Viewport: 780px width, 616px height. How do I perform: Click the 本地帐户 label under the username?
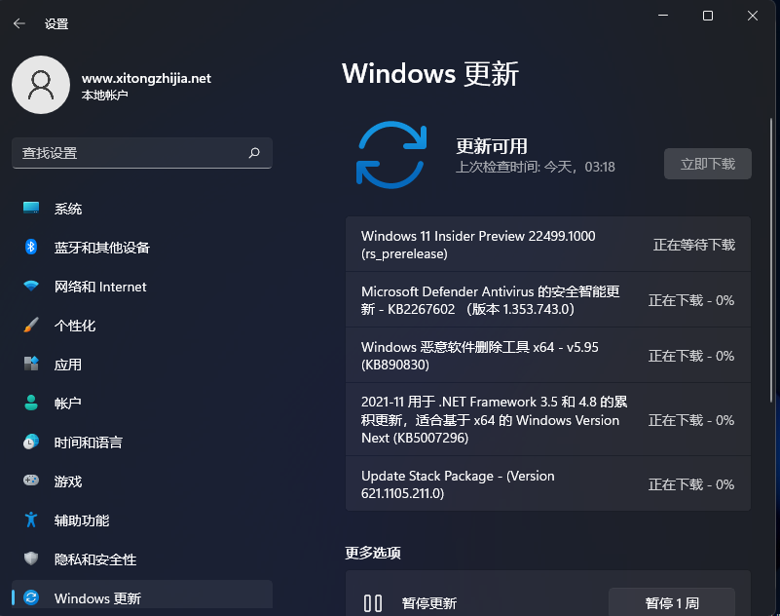click(x=104, y=96)
